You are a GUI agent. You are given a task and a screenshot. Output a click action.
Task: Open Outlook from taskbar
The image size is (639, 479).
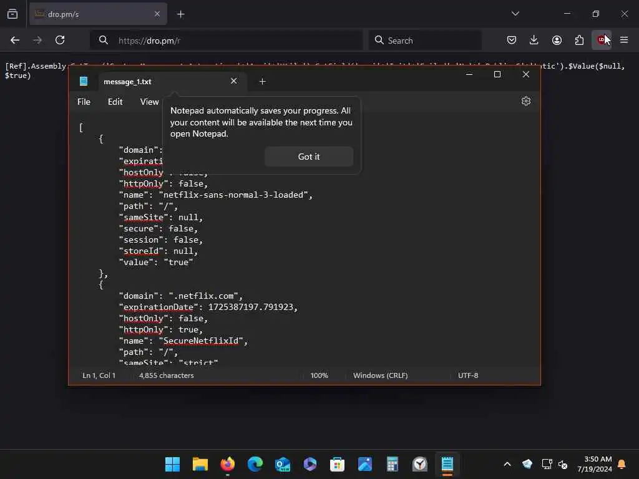point(283,464)
